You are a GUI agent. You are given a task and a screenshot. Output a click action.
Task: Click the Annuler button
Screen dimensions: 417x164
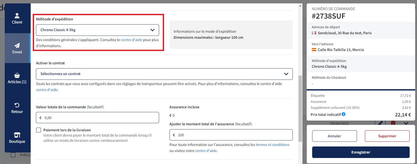[334, 136]
